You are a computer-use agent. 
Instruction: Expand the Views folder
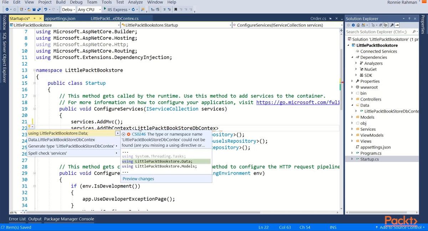point(352,141)
